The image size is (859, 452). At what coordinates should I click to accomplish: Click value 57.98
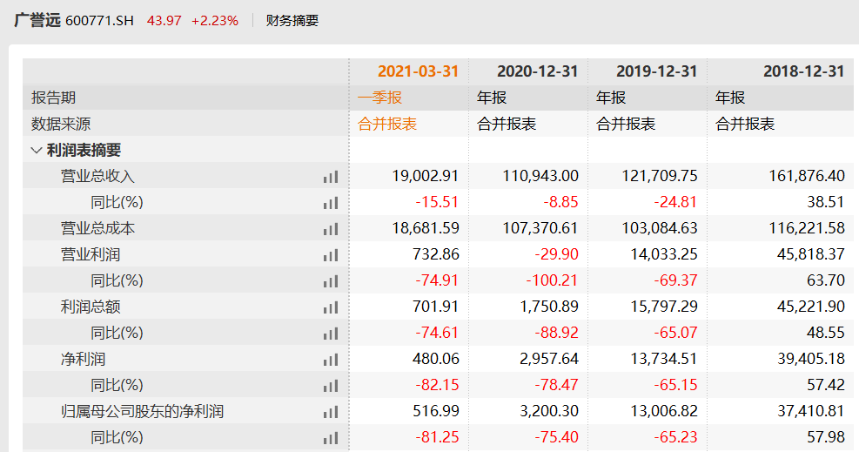826,438
